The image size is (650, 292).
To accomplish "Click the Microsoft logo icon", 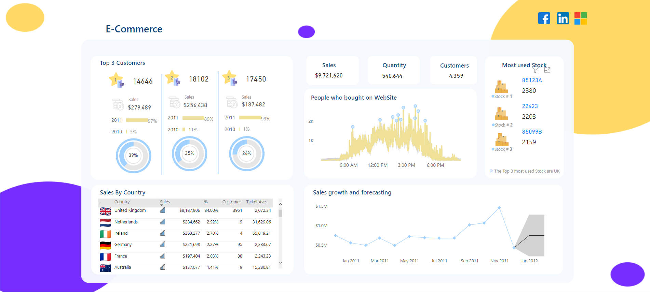I will 581,18.
